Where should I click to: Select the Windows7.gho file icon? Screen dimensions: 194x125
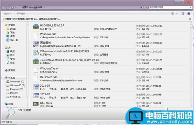click(x=36, y=70)
